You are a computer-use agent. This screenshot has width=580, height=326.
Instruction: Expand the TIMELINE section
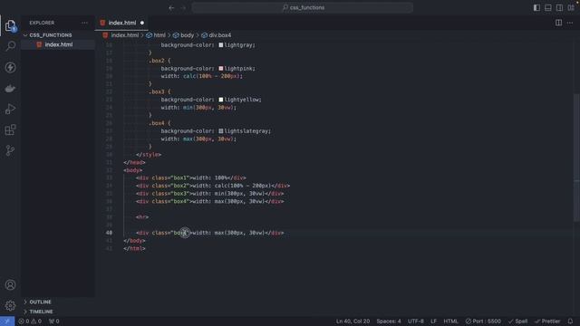[x=41, y=312]
